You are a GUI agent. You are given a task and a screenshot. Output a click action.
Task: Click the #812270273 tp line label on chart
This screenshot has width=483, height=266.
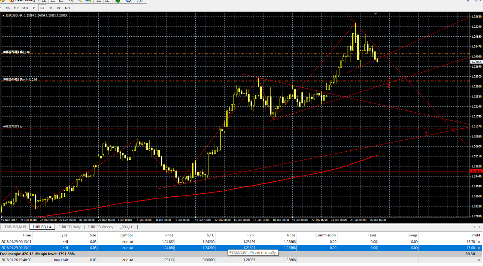tap(13, 126)
